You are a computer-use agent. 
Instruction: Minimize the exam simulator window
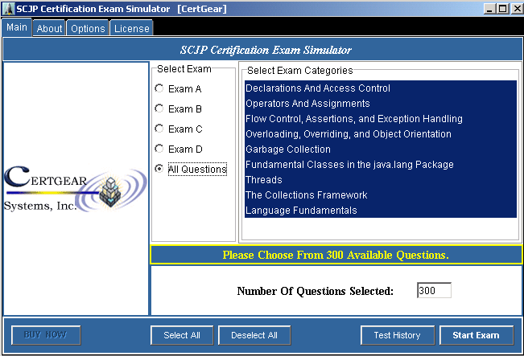[x=489, y=8]
